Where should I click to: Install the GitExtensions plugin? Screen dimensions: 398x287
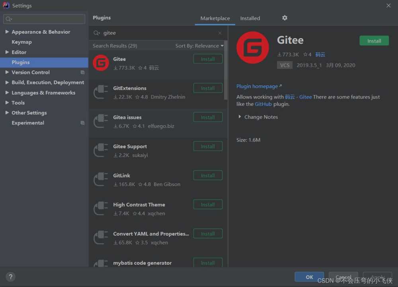coord(208,88)
